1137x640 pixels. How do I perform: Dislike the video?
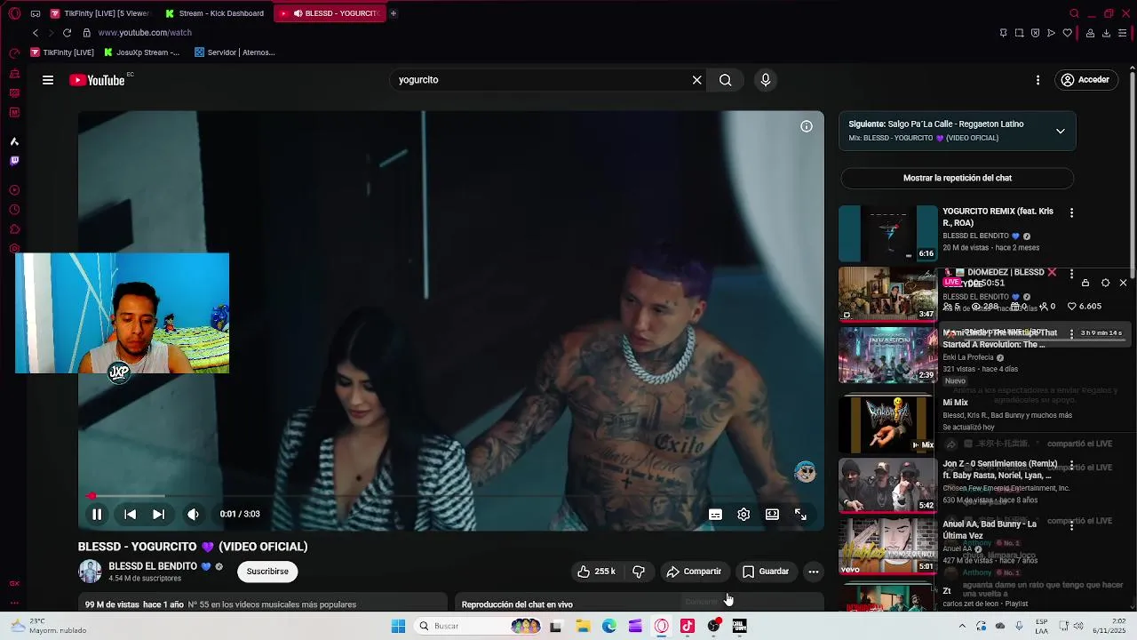point(638,572)
